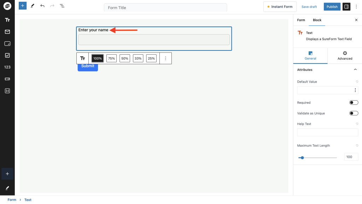Add a Number field using the 123 icon

[x=7, y=67]
